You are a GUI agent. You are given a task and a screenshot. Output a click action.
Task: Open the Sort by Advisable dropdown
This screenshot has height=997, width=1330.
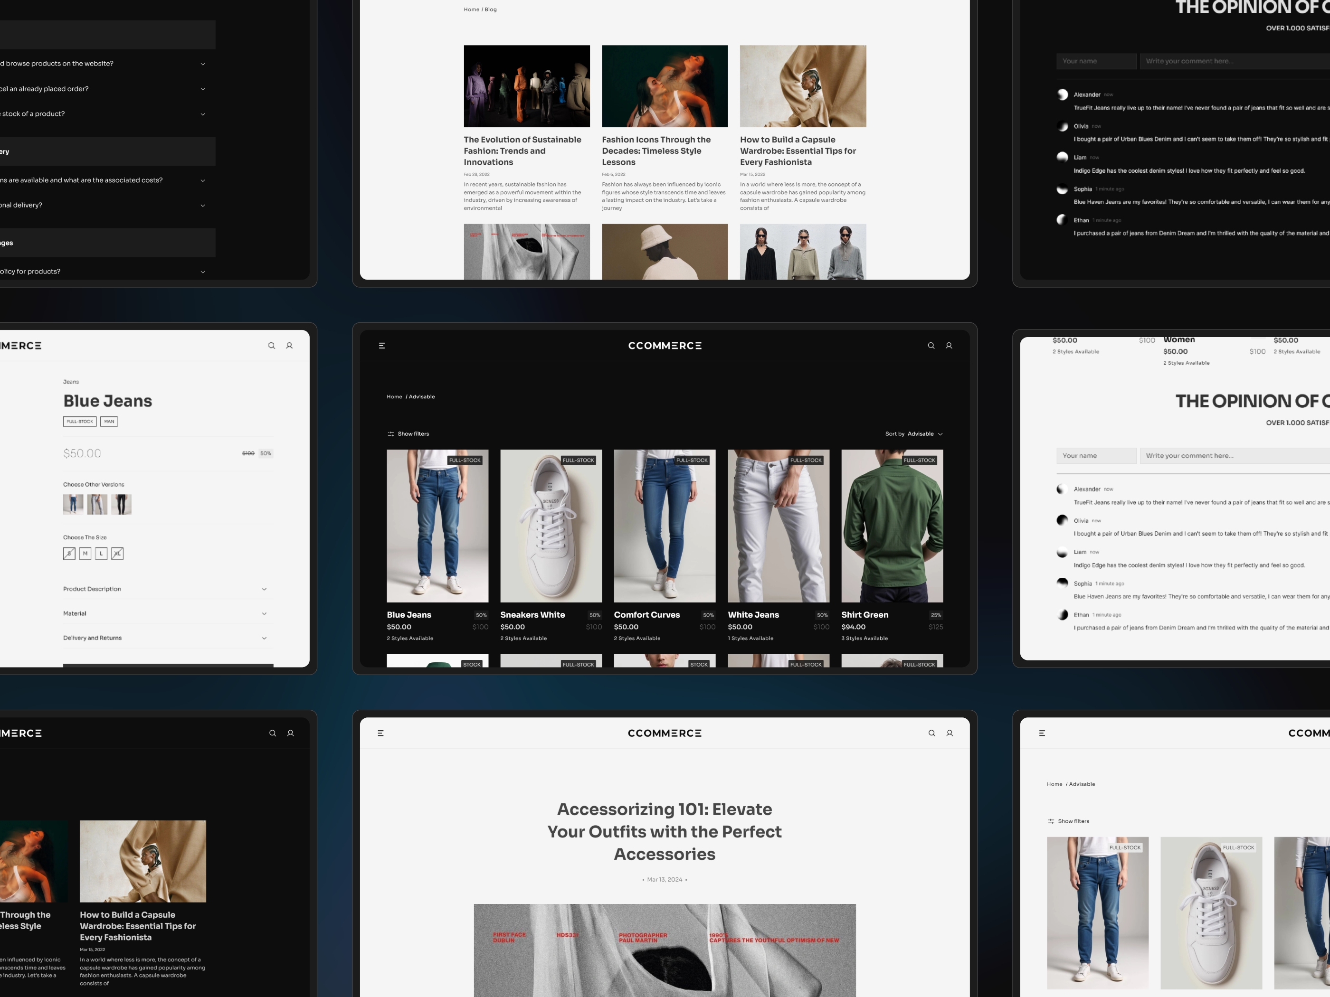pos(921,433)
